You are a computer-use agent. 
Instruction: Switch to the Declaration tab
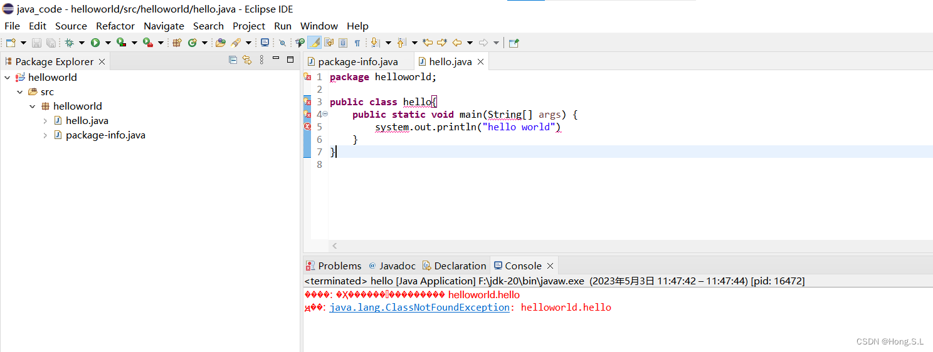pyautogui.click(x=454, y=266)
